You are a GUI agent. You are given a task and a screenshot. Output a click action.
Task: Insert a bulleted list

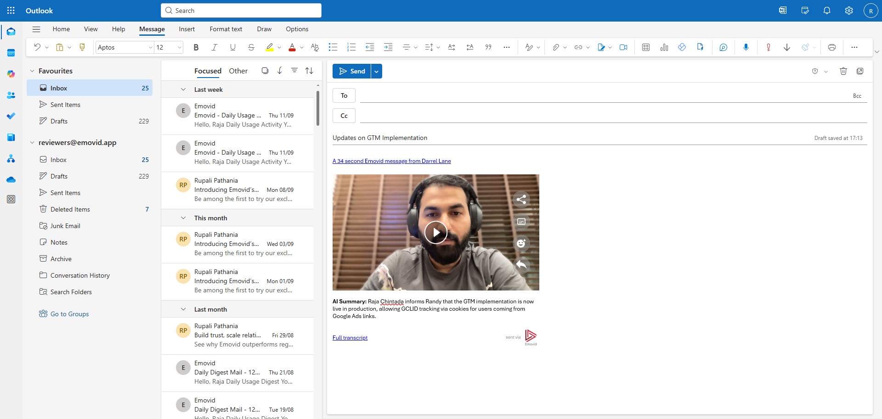point(333,47)
